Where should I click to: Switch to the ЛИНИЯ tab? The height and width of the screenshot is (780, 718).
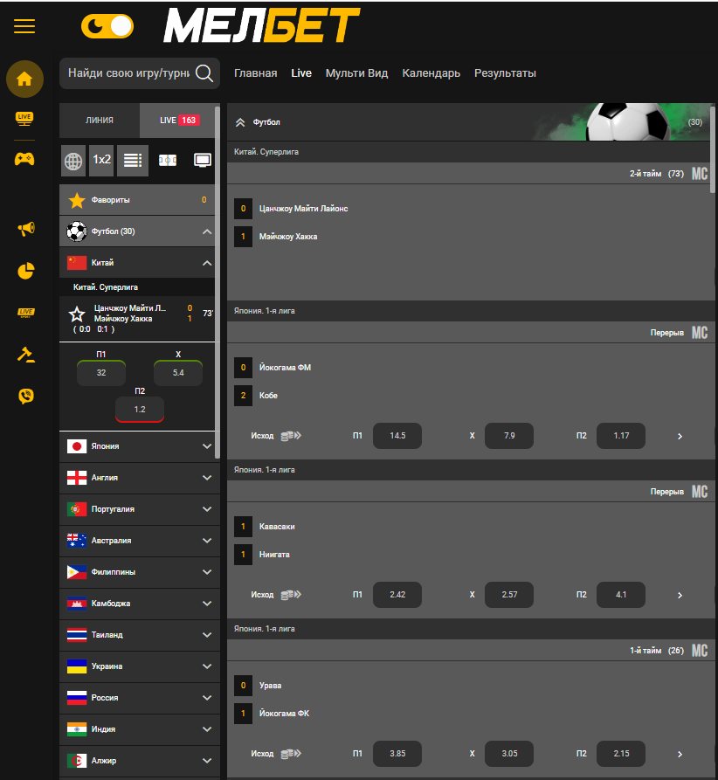tap(100, 121)
